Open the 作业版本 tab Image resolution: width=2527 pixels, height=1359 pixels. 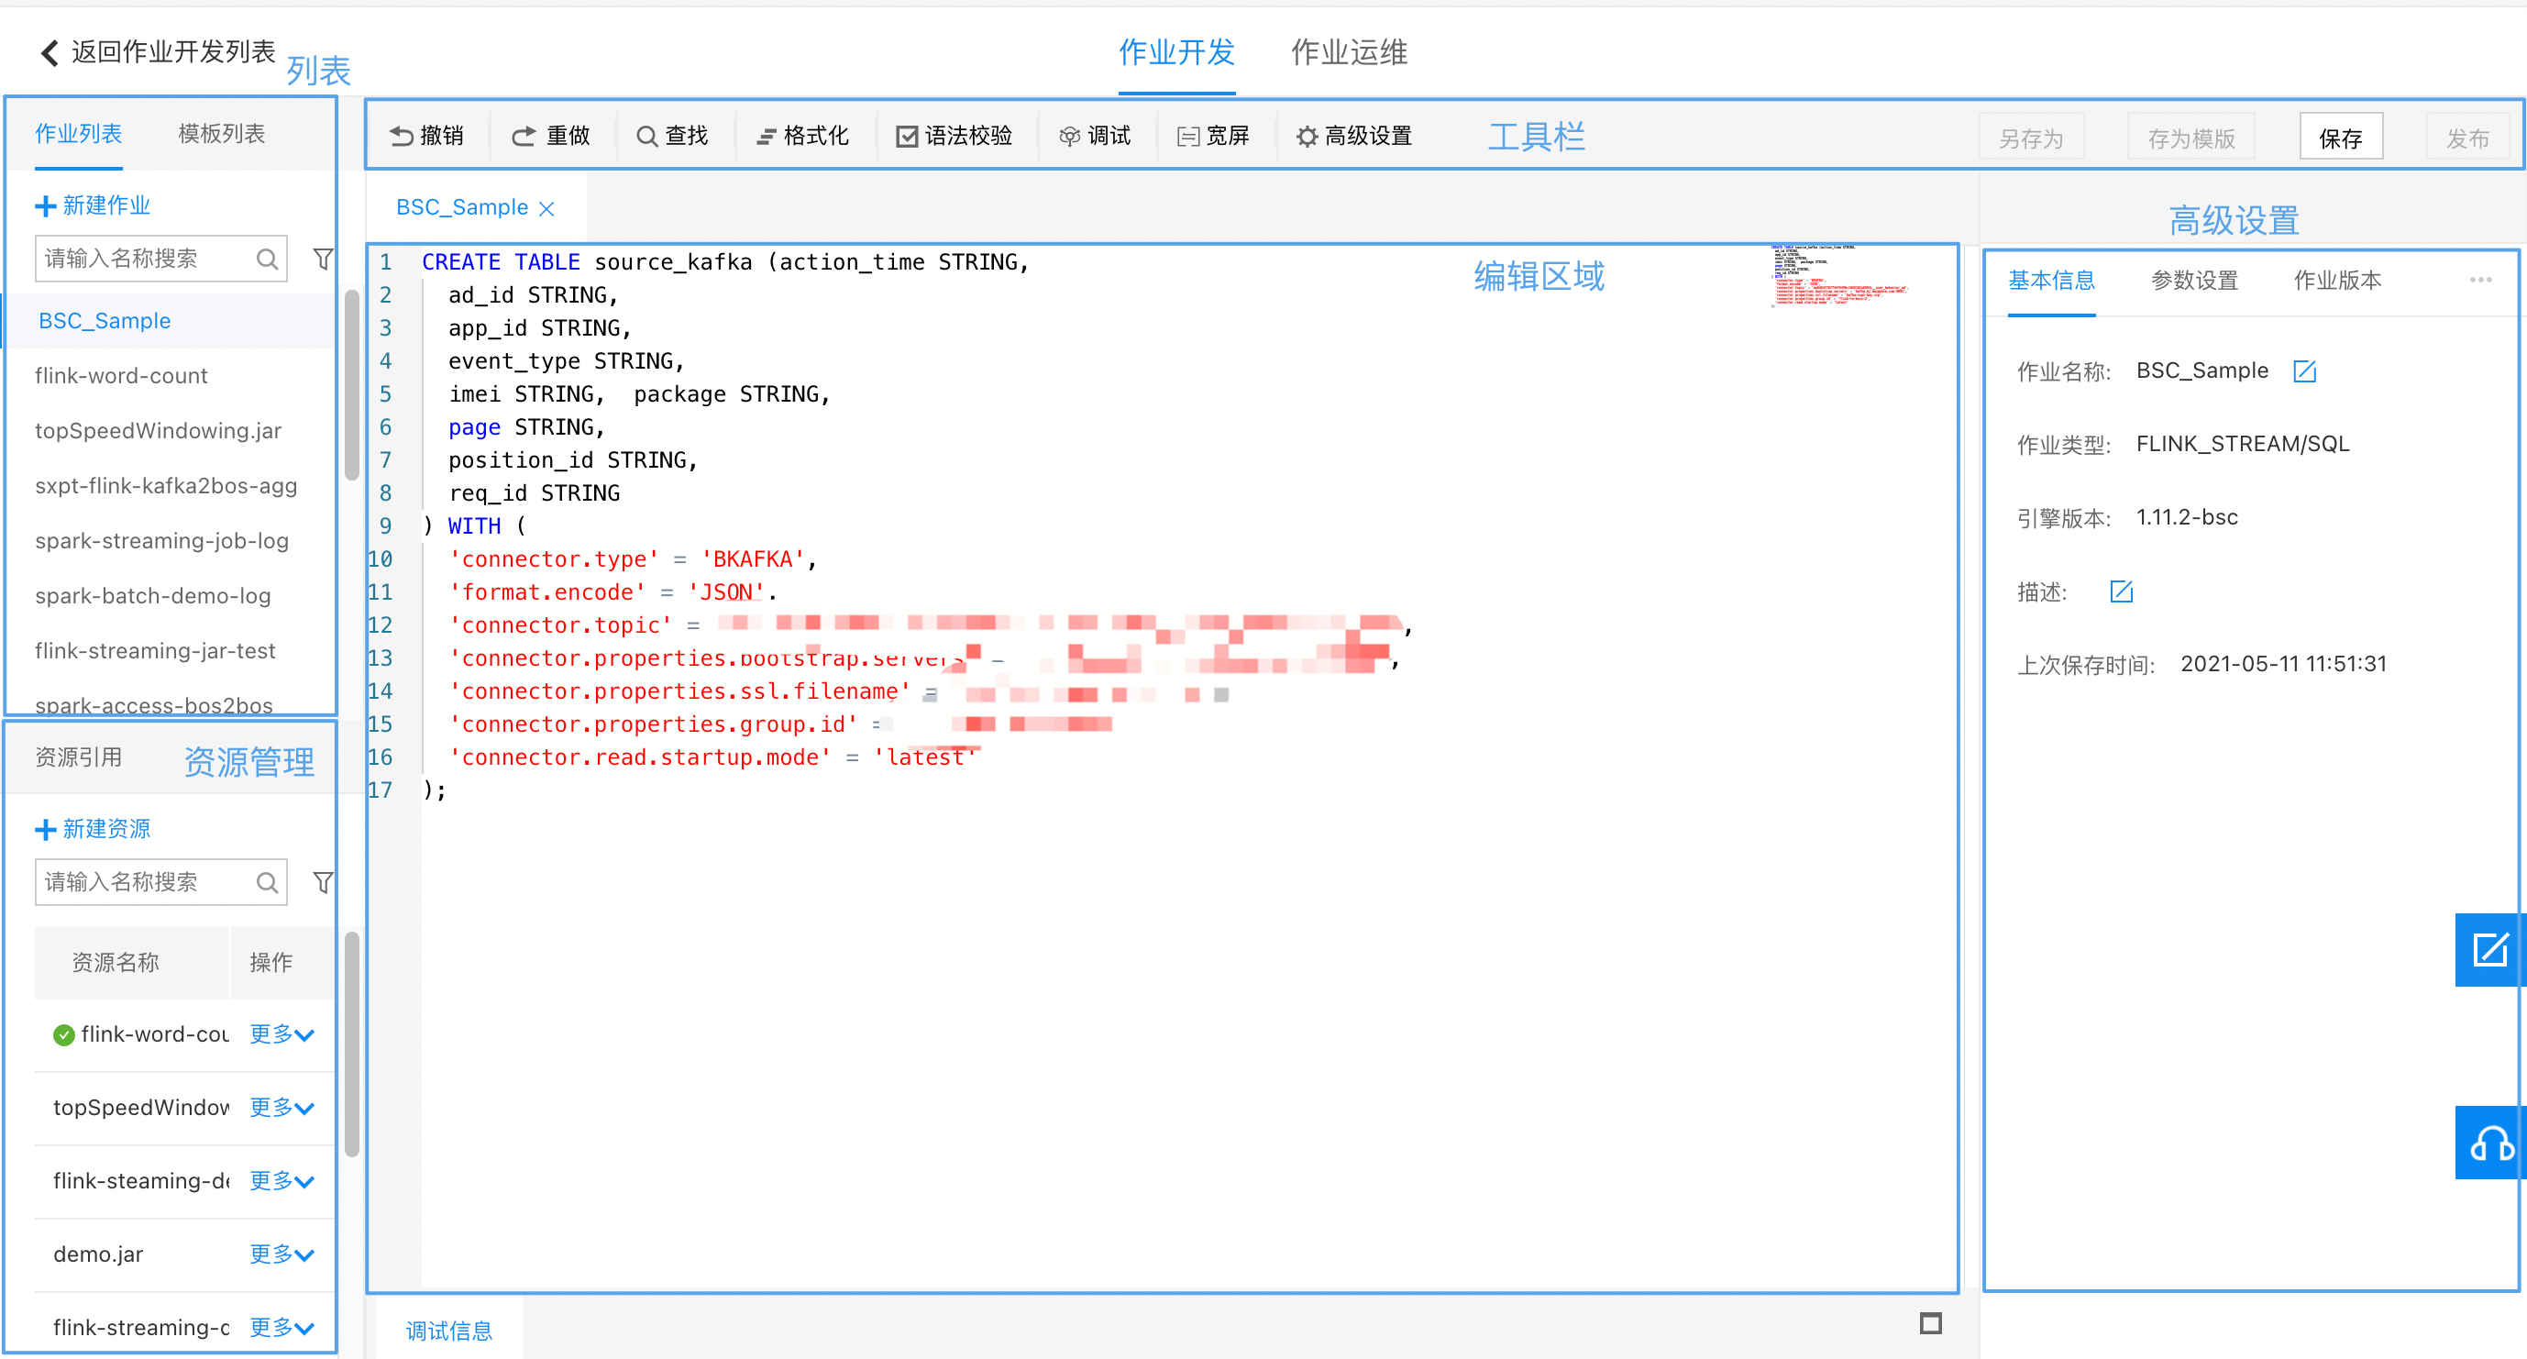coord(2336,281)
